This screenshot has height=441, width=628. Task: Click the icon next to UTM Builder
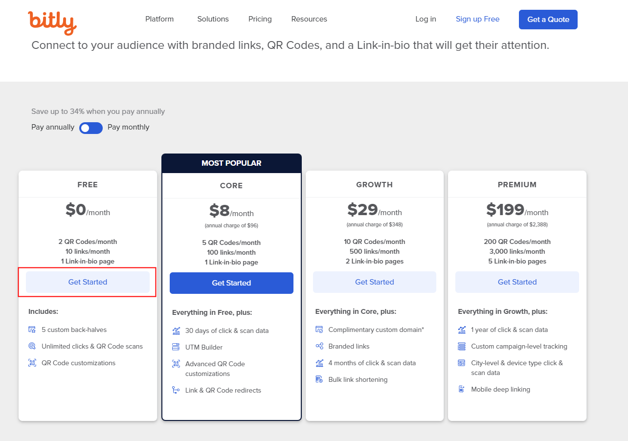coord(176,347)
